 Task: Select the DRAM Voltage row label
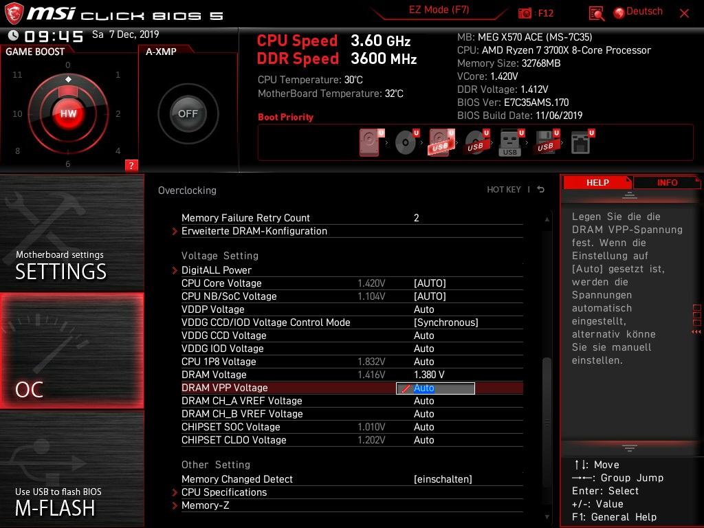tap(214, 375)
